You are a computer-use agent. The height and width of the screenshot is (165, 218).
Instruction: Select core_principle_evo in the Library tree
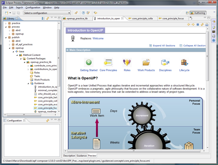pyautogui.click(x=47, y=104)
